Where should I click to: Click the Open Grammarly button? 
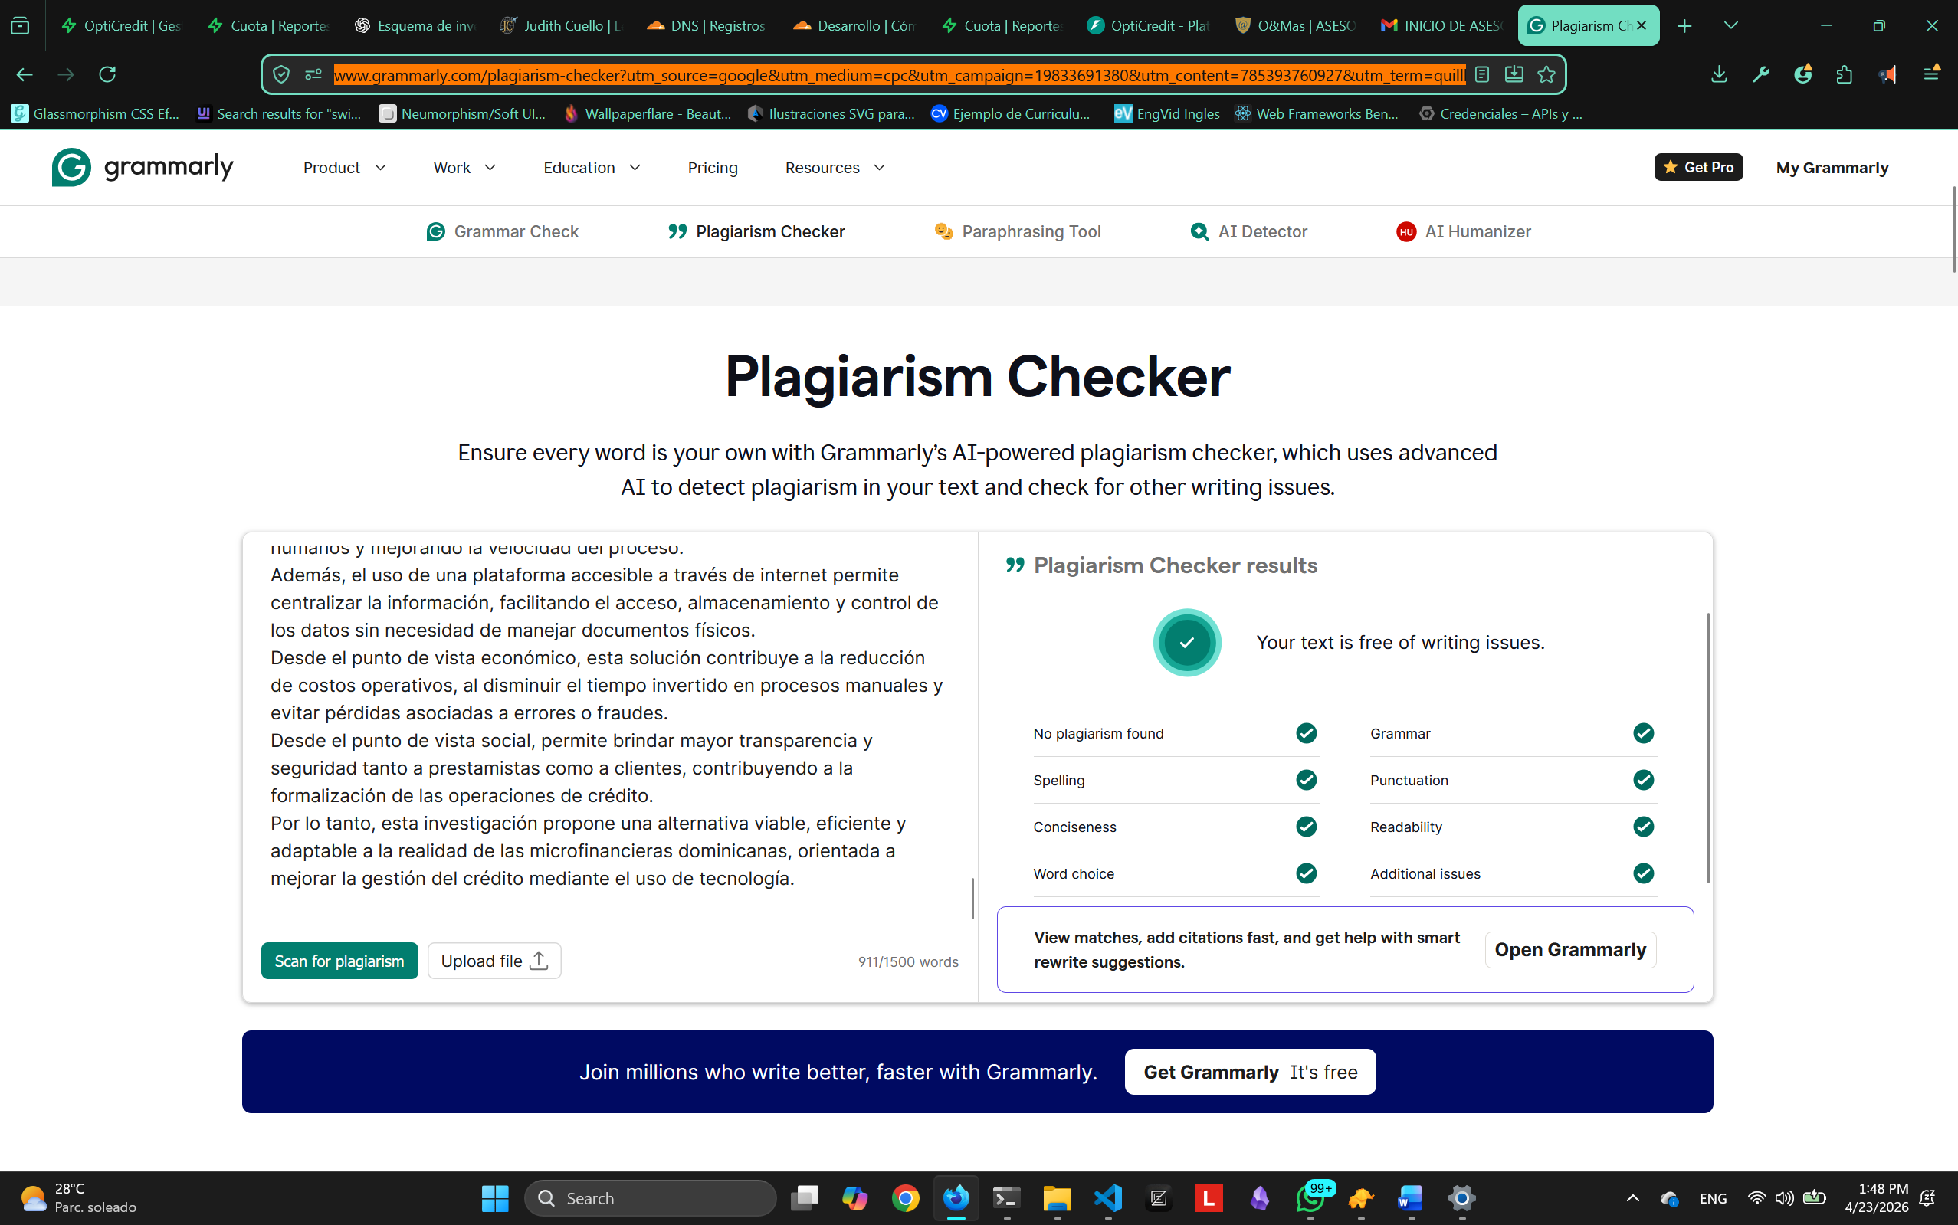point(1569,949)
